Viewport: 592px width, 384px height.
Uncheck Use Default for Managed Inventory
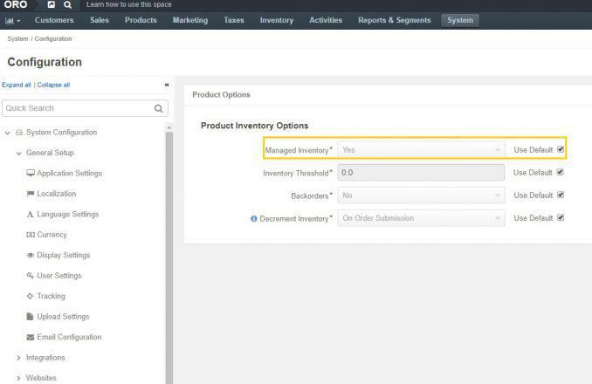(561, 149)
